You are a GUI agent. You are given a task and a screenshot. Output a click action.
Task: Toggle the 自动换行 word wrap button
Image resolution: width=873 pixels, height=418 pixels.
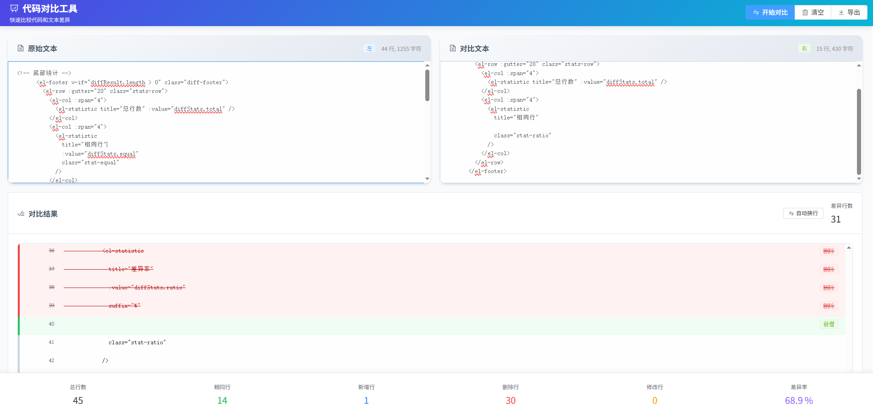point(803,213)
